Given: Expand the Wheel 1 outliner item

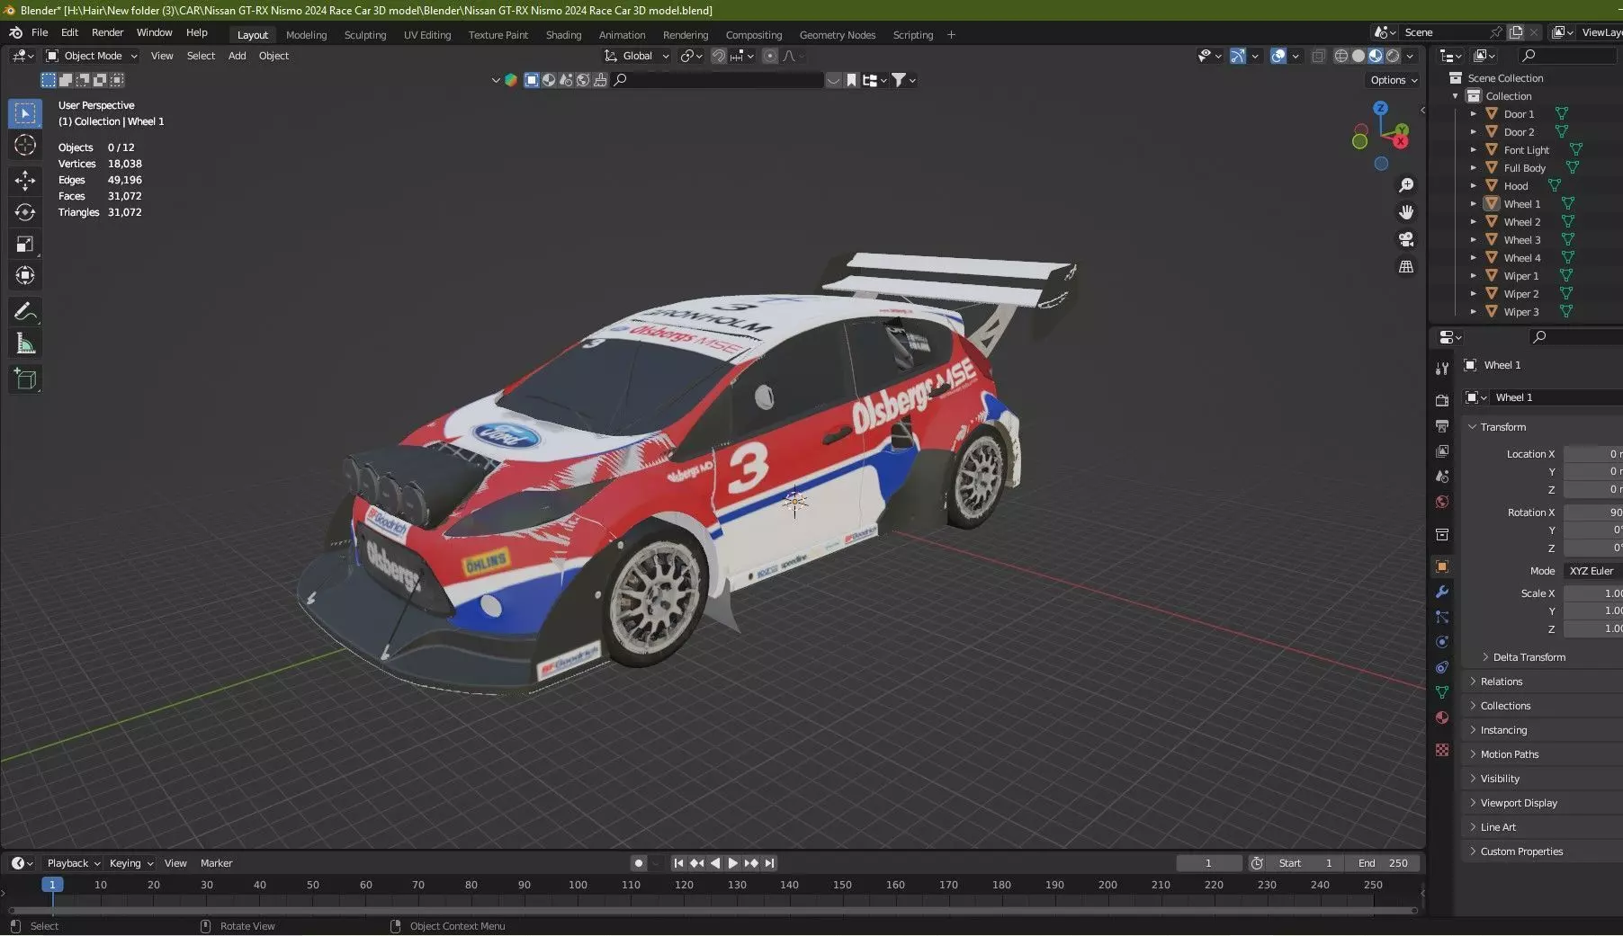Looking at the screenshot, I should pos(1474,204).
